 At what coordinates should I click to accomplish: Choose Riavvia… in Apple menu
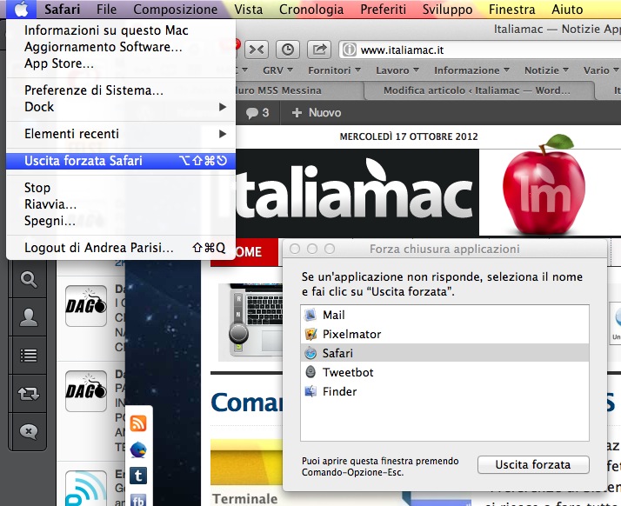pyautogui.click(x=121, y=204)
